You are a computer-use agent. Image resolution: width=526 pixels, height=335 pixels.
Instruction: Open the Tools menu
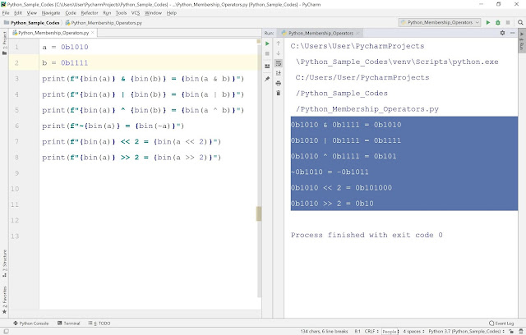pyautogui.click(x=121, y=13)
